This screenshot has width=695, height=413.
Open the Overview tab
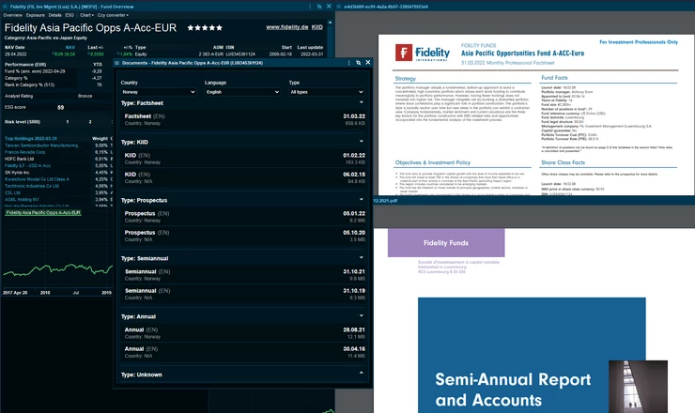(x=12, y=15)
